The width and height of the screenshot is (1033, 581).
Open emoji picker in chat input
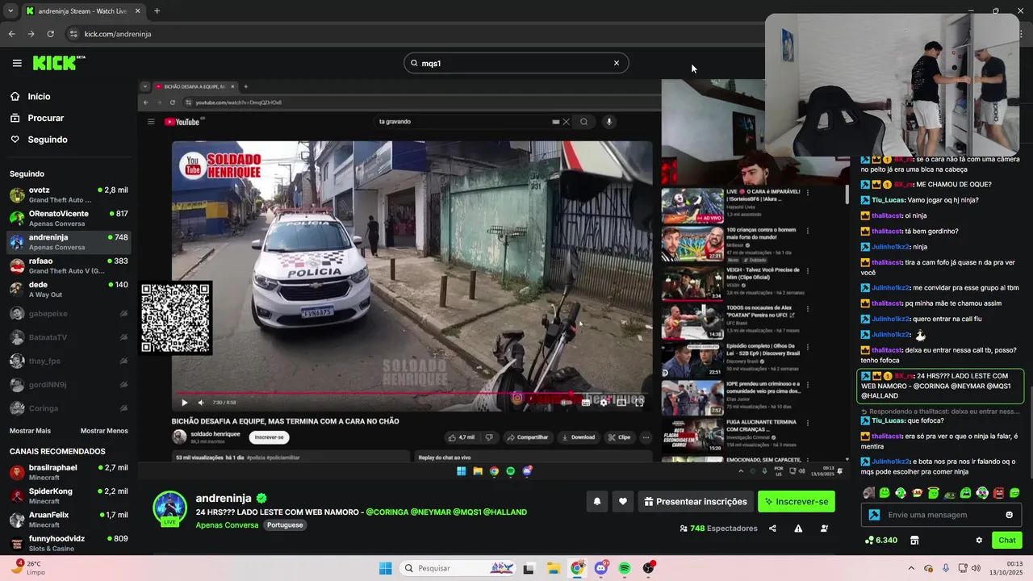point(1009,515)
